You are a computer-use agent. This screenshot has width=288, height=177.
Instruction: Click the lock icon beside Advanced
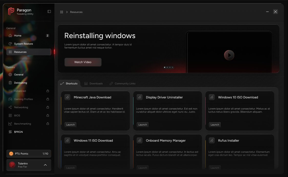[x=48, y=91]
